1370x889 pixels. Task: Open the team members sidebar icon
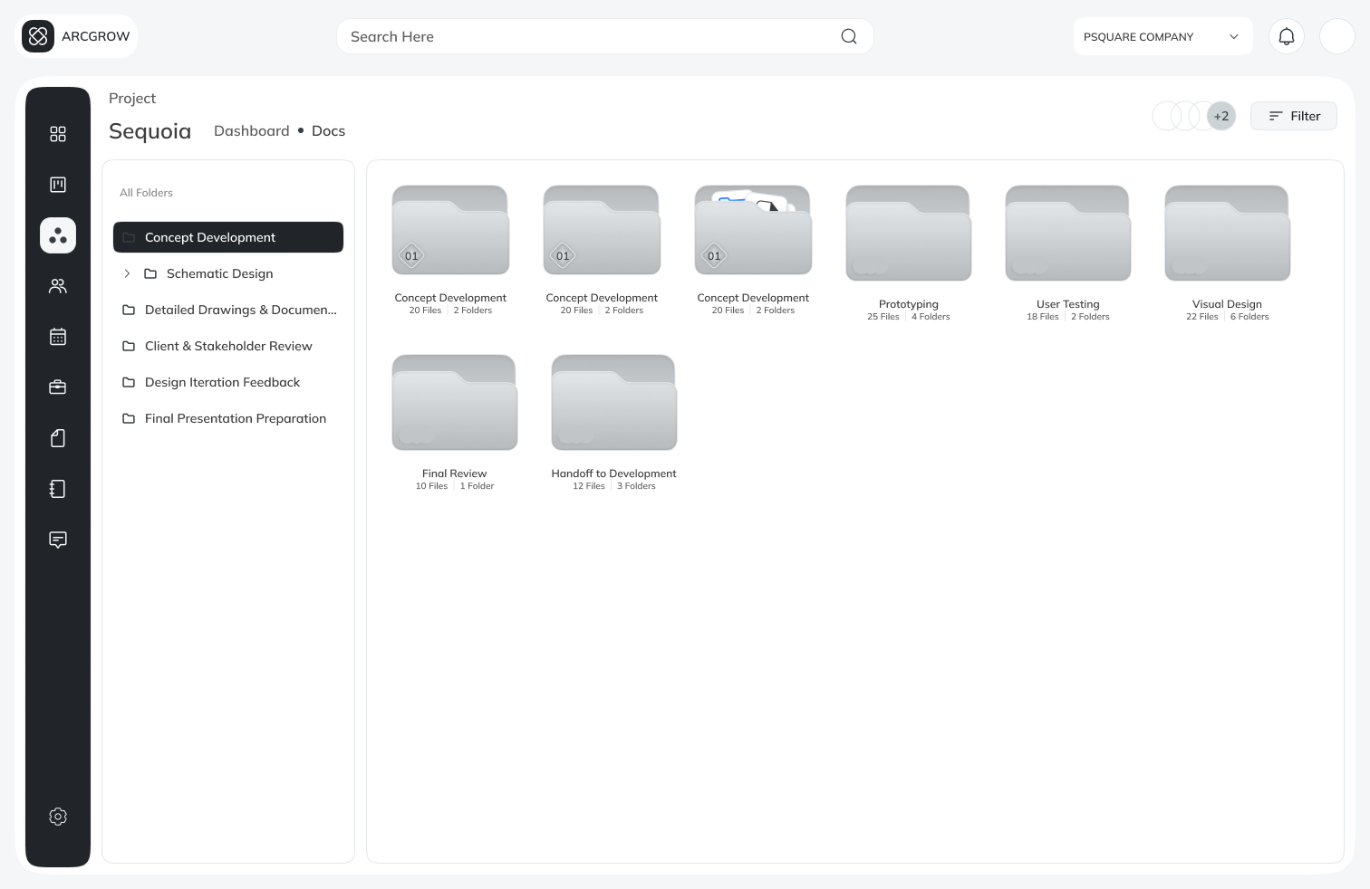pos(58,286)
